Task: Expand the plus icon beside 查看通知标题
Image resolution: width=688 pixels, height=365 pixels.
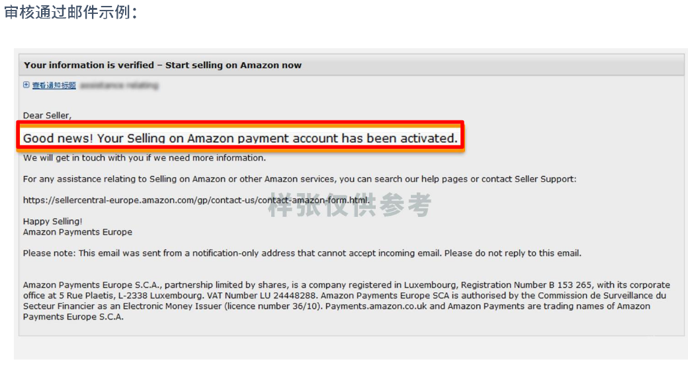Action: coord(26,85)
